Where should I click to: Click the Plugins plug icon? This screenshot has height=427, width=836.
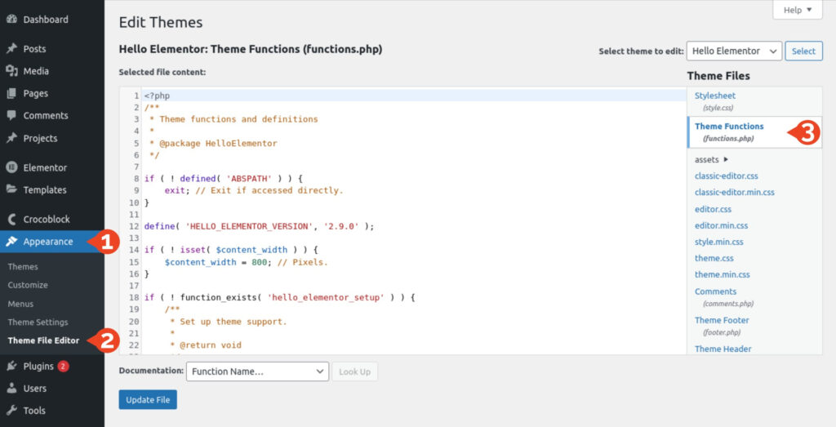11,367
